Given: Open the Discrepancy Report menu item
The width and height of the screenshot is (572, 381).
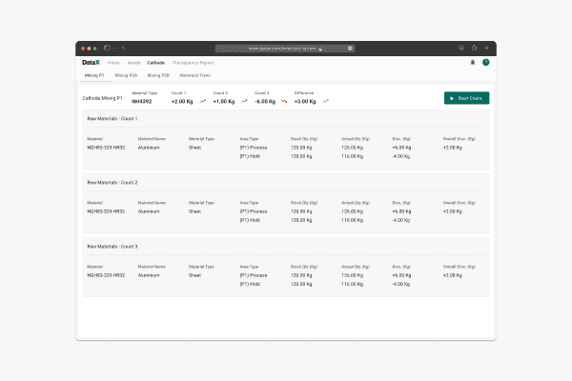Looking at the screenshot, I should [193, 63].
